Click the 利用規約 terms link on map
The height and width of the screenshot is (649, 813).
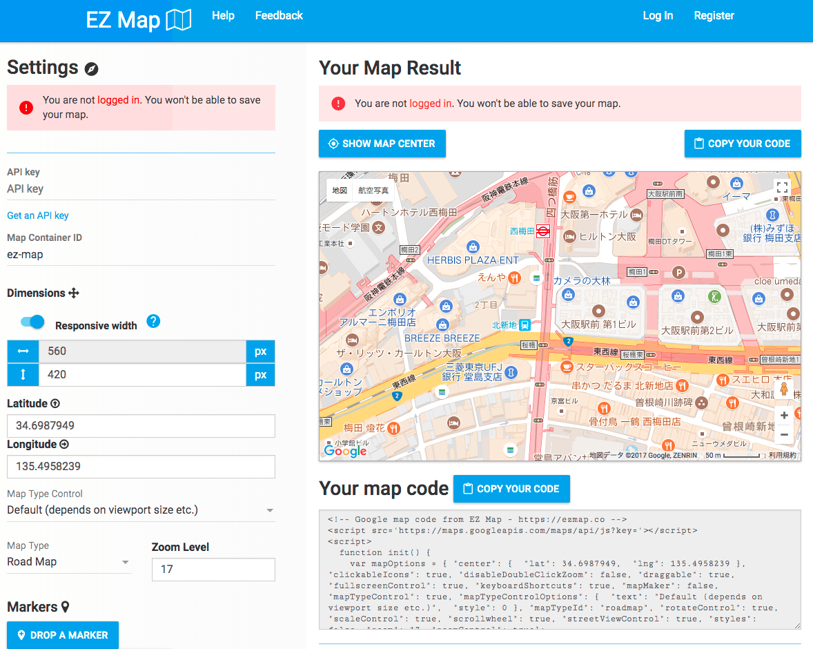tap(783, 456)
